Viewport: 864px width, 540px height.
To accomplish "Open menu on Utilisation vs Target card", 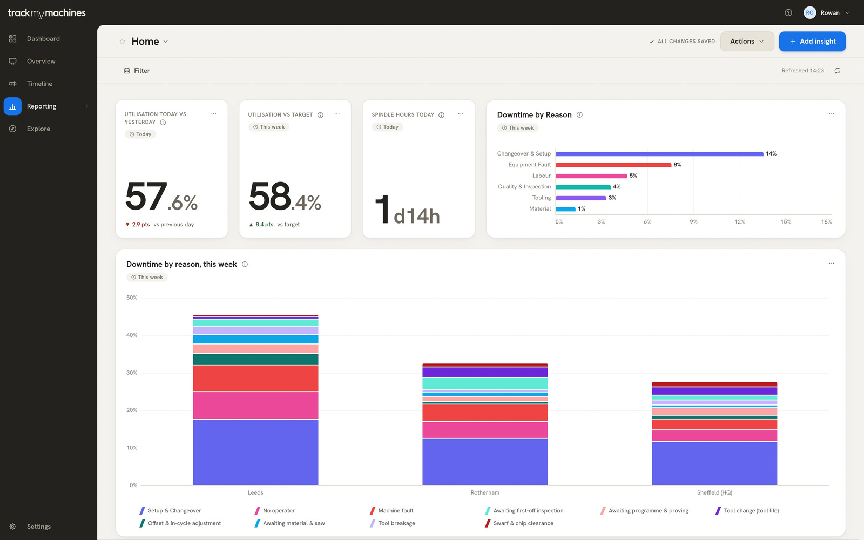I will (x=337, y=114).
